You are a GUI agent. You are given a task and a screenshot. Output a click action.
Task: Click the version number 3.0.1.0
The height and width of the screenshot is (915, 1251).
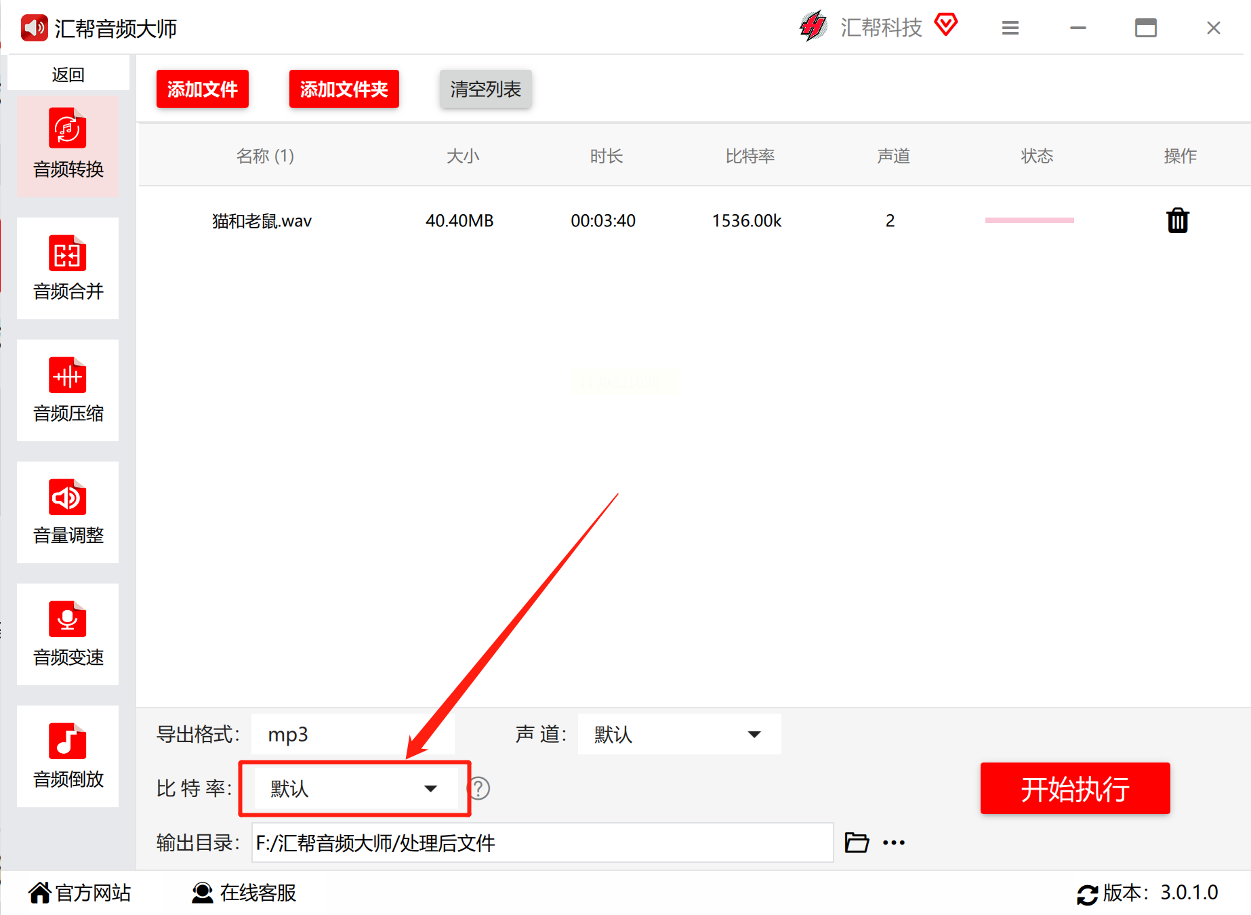(x=1189, y=893)
